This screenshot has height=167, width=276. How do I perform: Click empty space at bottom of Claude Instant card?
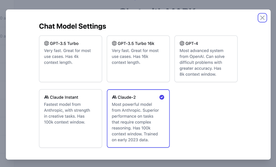tap(70, 137)
